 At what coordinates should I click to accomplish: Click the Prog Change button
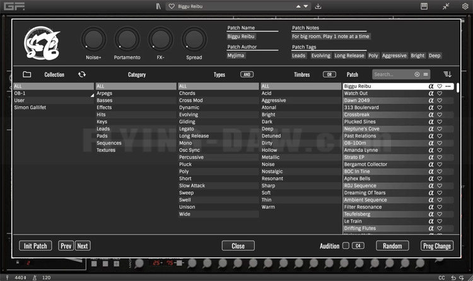pos(437,246)
